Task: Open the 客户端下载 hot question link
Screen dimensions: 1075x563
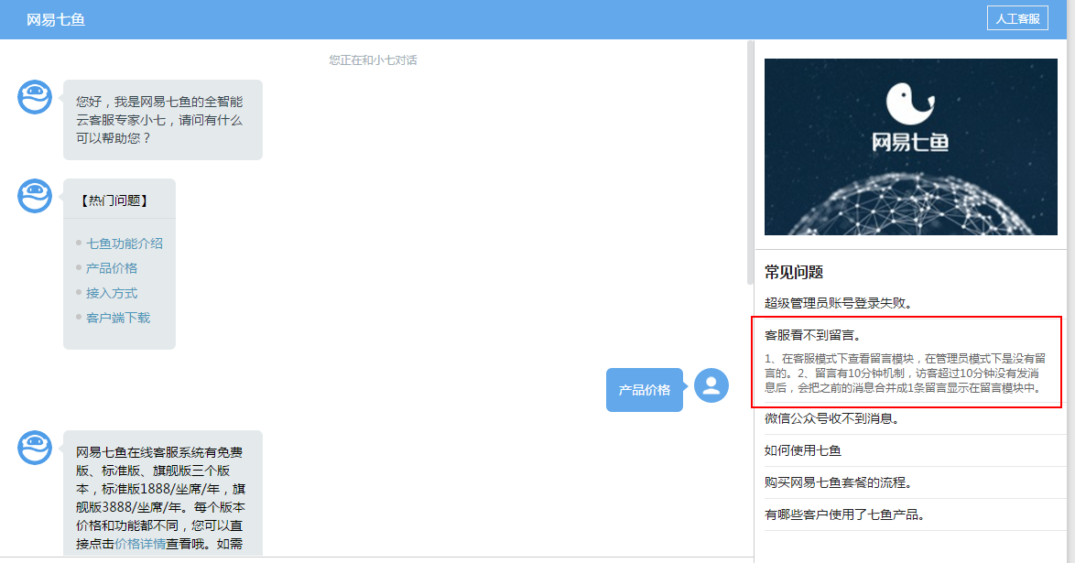Action: tap(118, 318)
